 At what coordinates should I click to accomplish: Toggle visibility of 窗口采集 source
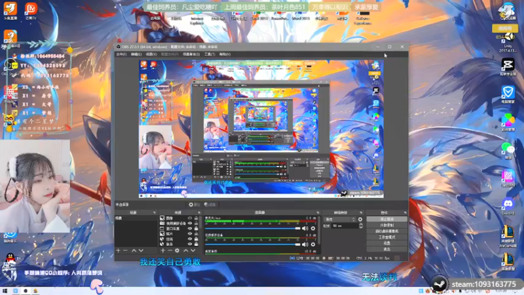[190, 229]
